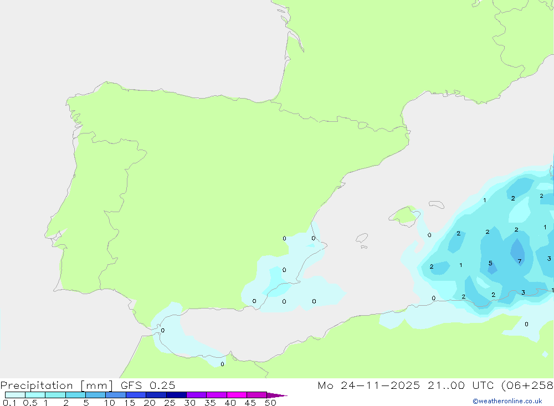Screen dimensions: 554x406
Task: Click the '(06+258' forecast run text
Action: pyautogui.click(x=527, y=386)
